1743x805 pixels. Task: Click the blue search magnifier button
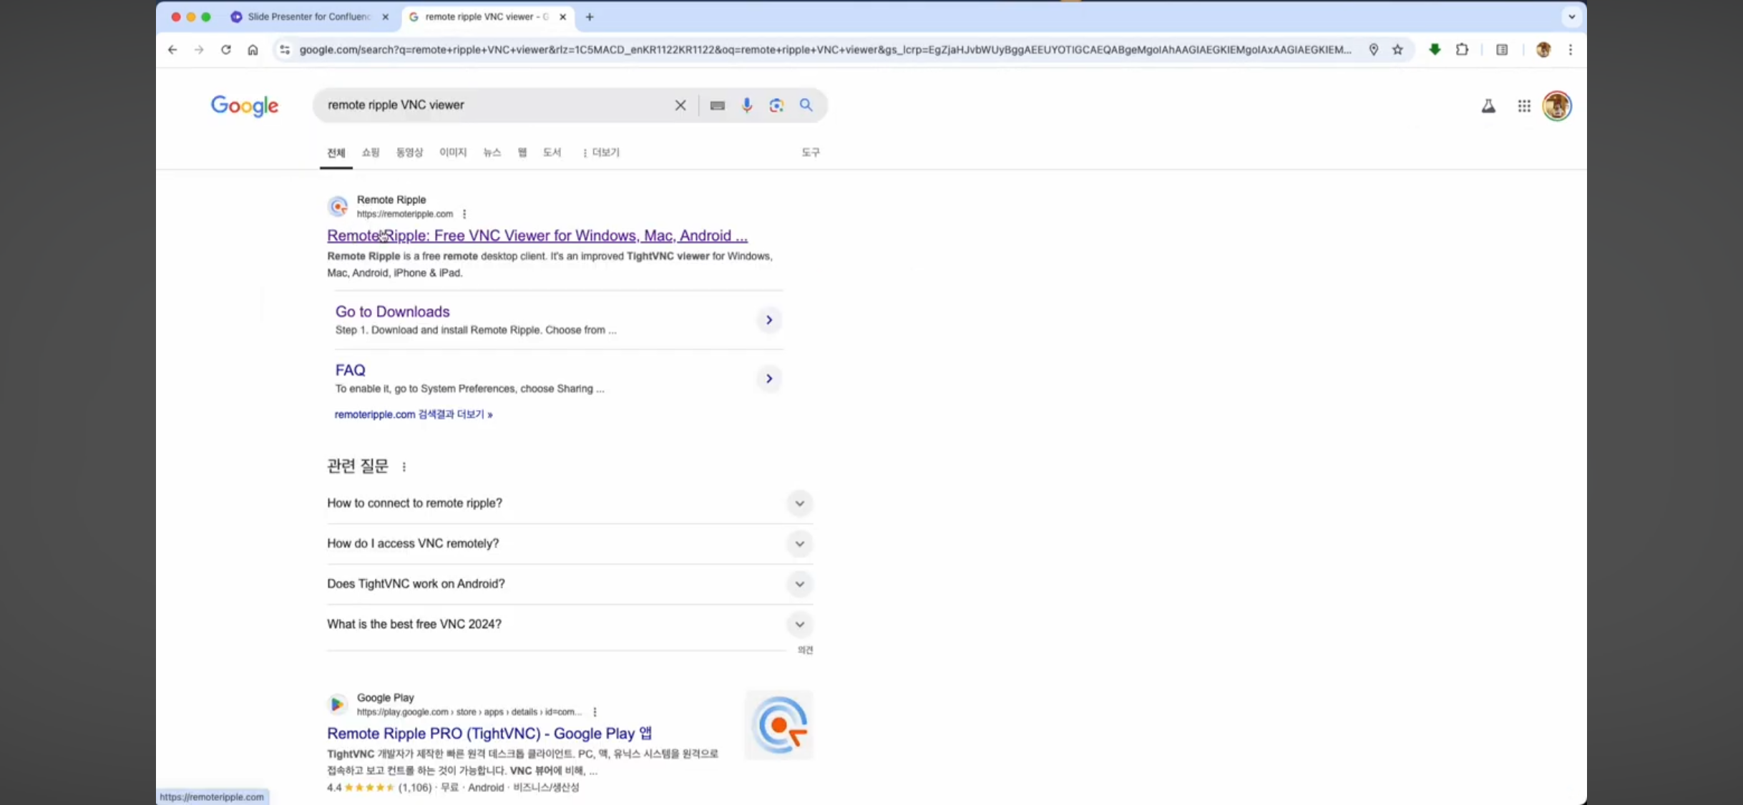[806, 105]
